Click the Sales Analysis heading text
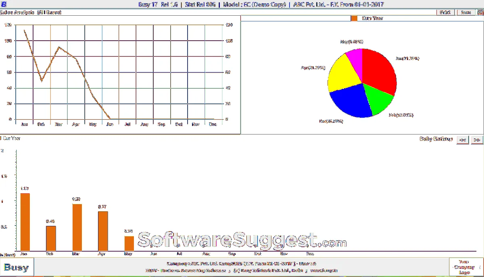Screen dimensions: 484x277 click(x=31, y=12)
